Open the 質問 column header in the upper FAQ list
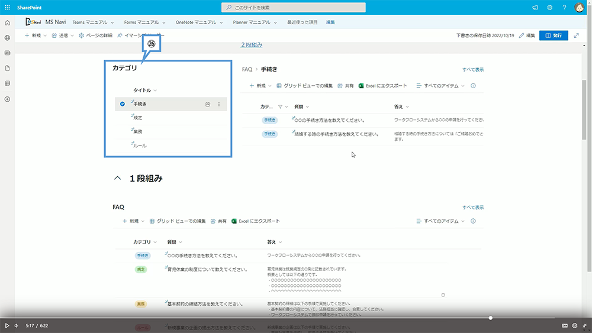 click(x=302, y=106)
